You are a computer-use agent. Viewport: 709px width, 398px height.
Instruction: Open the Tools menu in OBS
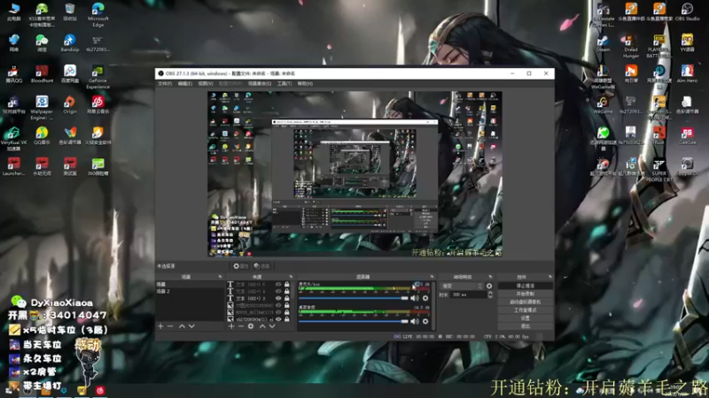(x=284, y=83)
